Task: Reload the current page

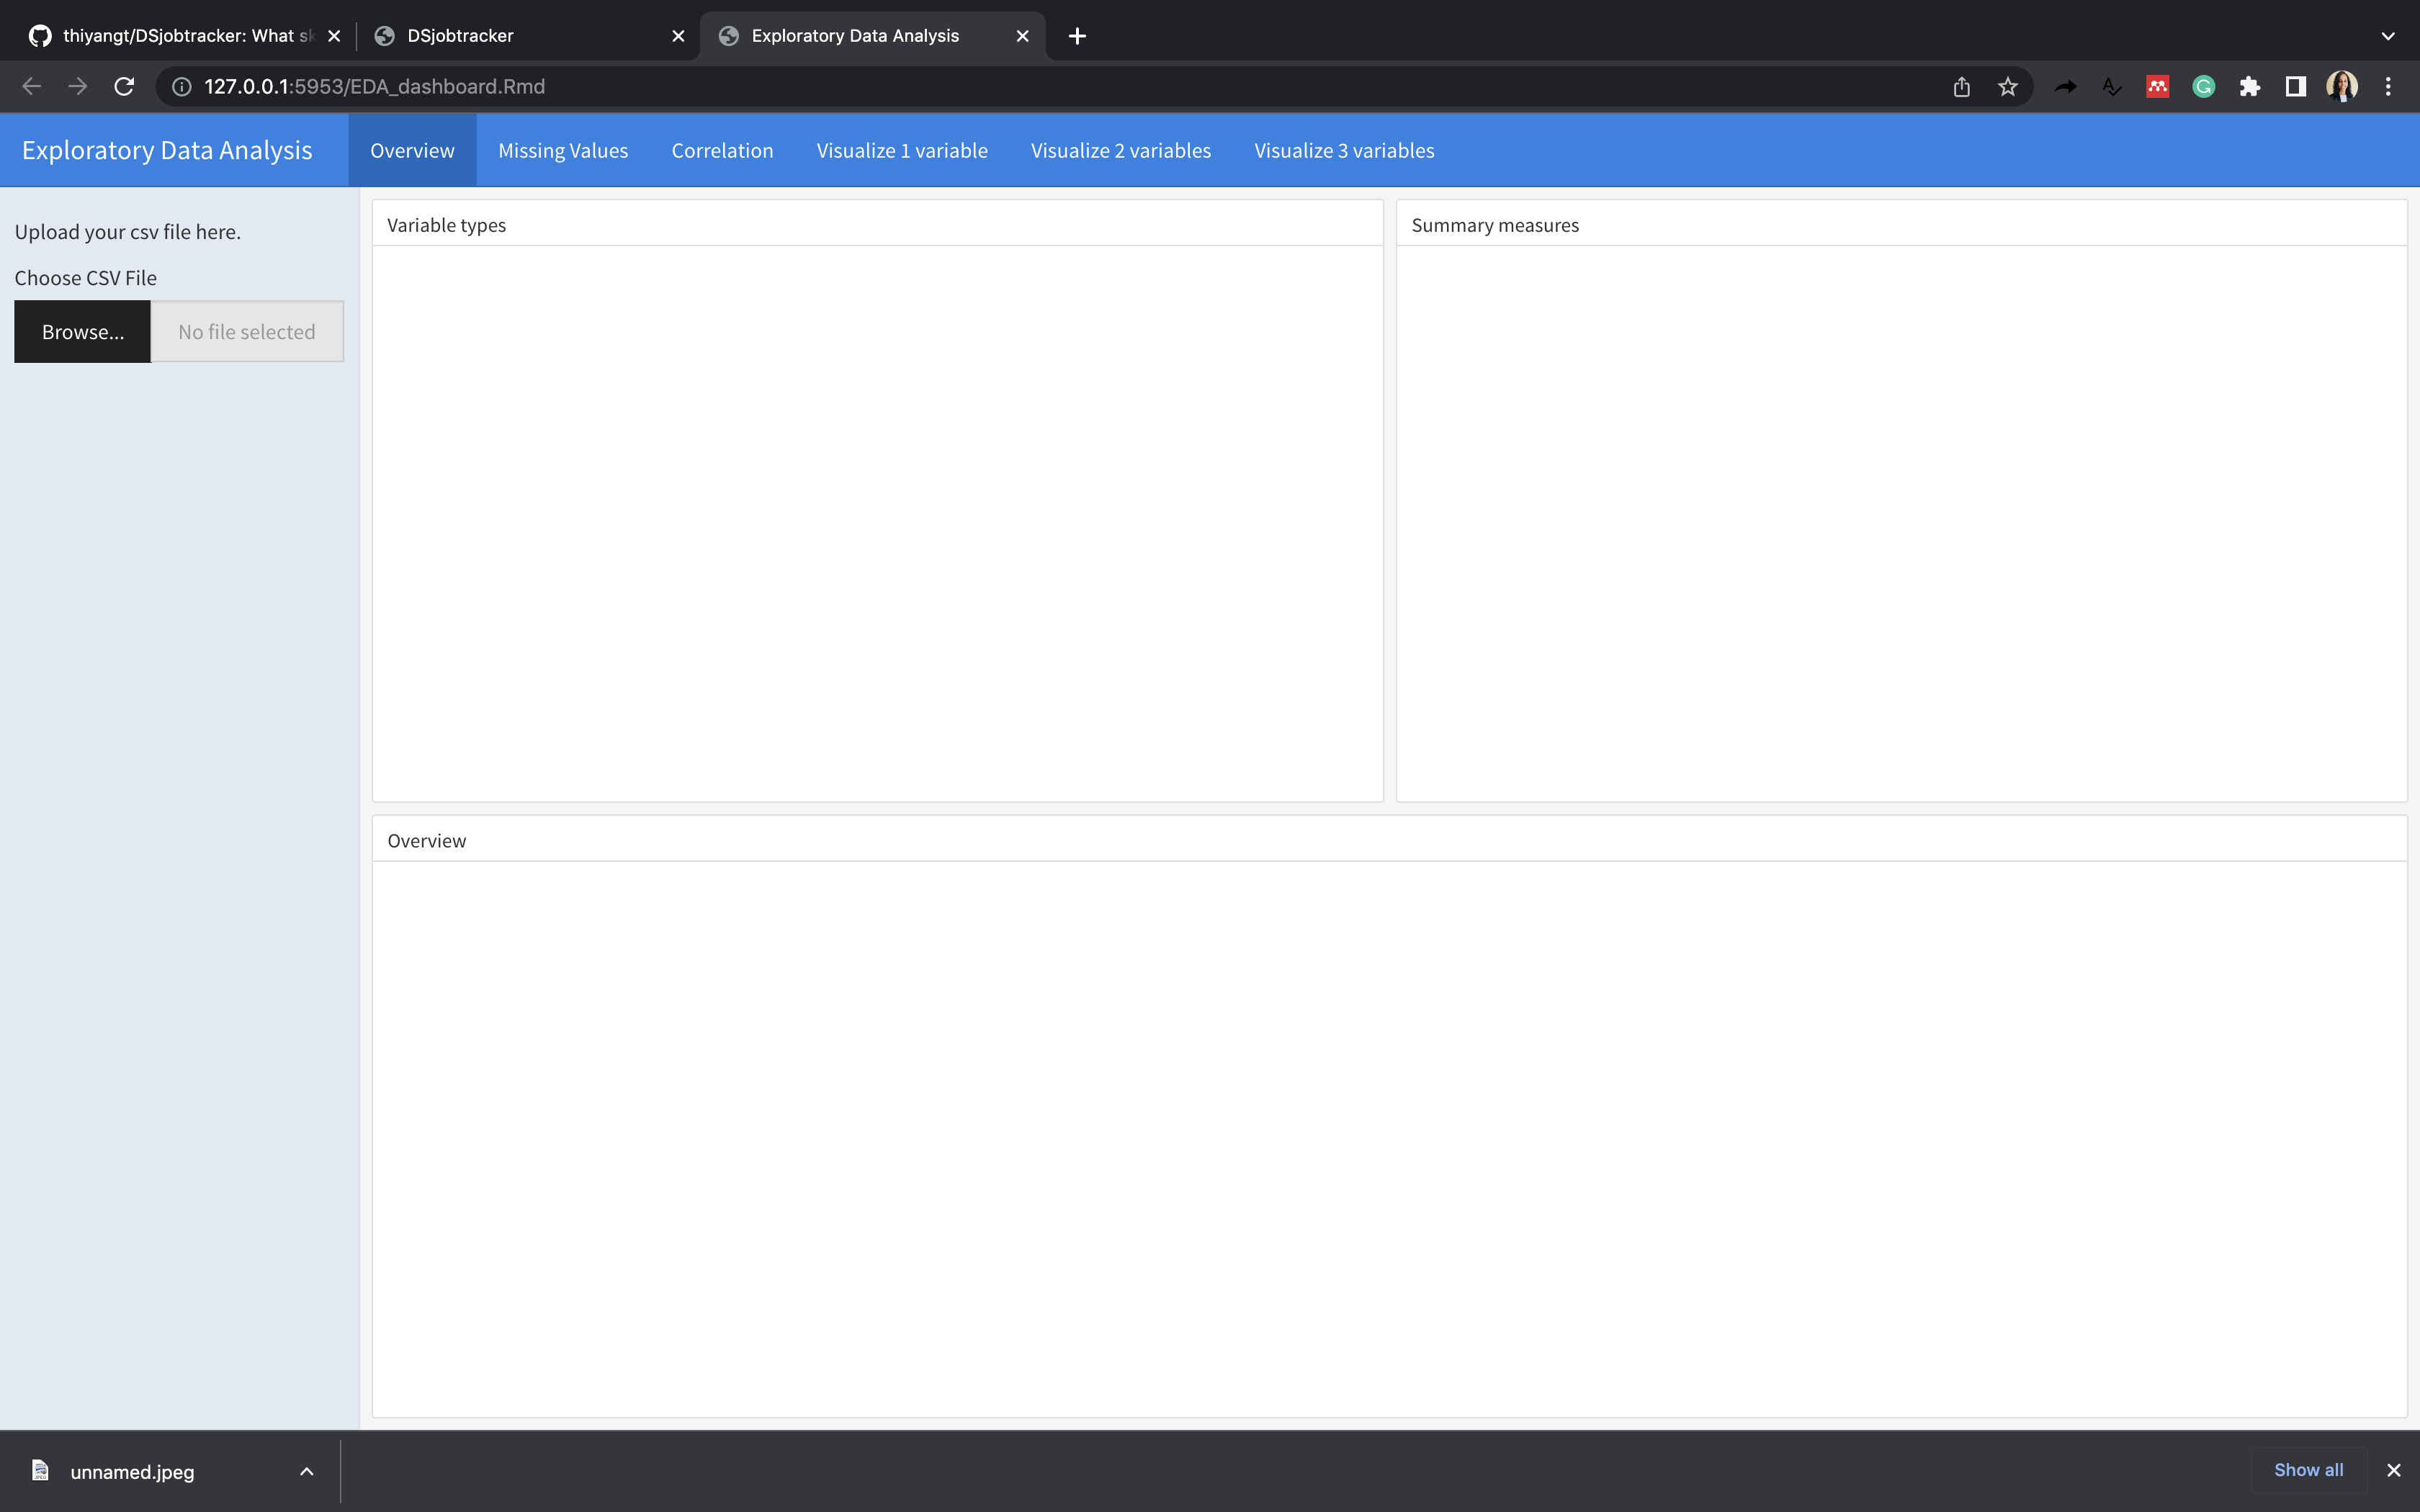Action: click(x=124, y=87)
